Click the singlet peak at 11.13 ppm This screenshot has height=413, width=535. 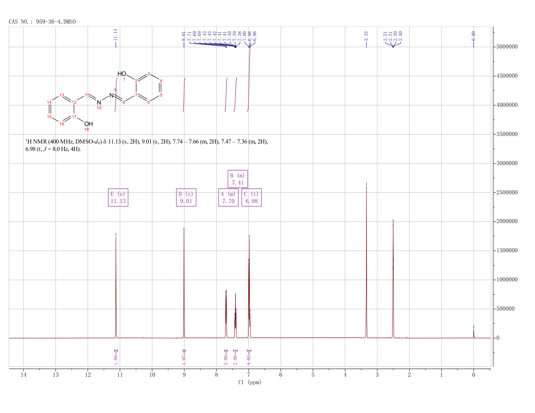[116, 287]
